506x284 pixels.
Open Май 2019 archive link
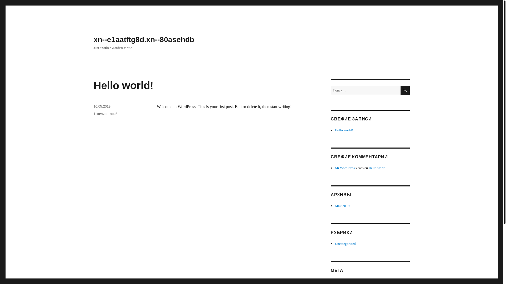pyautogui.click(x=342, y=206)
